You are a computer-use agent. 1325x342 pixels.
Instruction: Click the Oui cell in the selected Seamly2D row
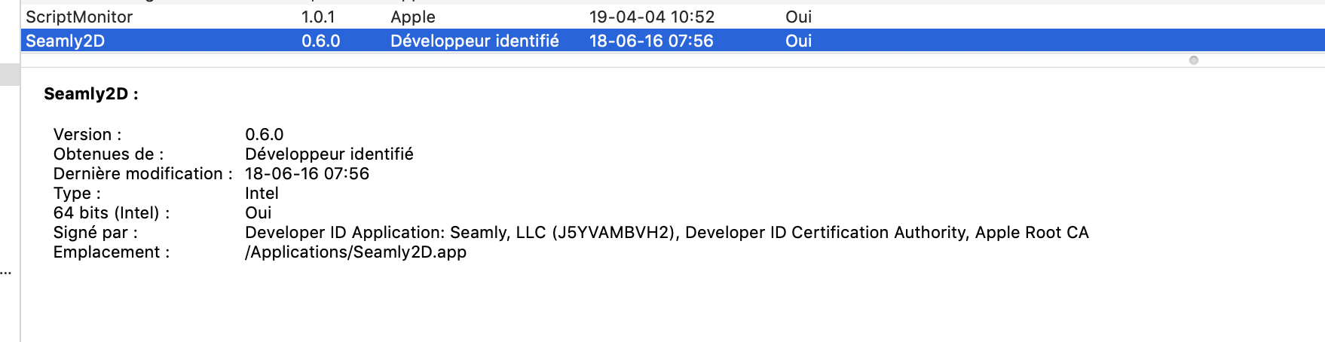(799, 41)
